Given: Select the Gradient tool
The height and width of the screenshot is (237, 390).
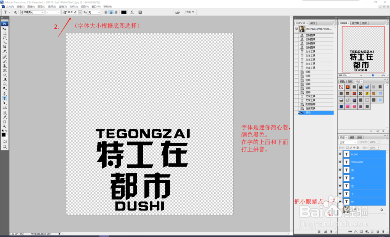Looking at the screenshot, I should (x=4, y=80).
